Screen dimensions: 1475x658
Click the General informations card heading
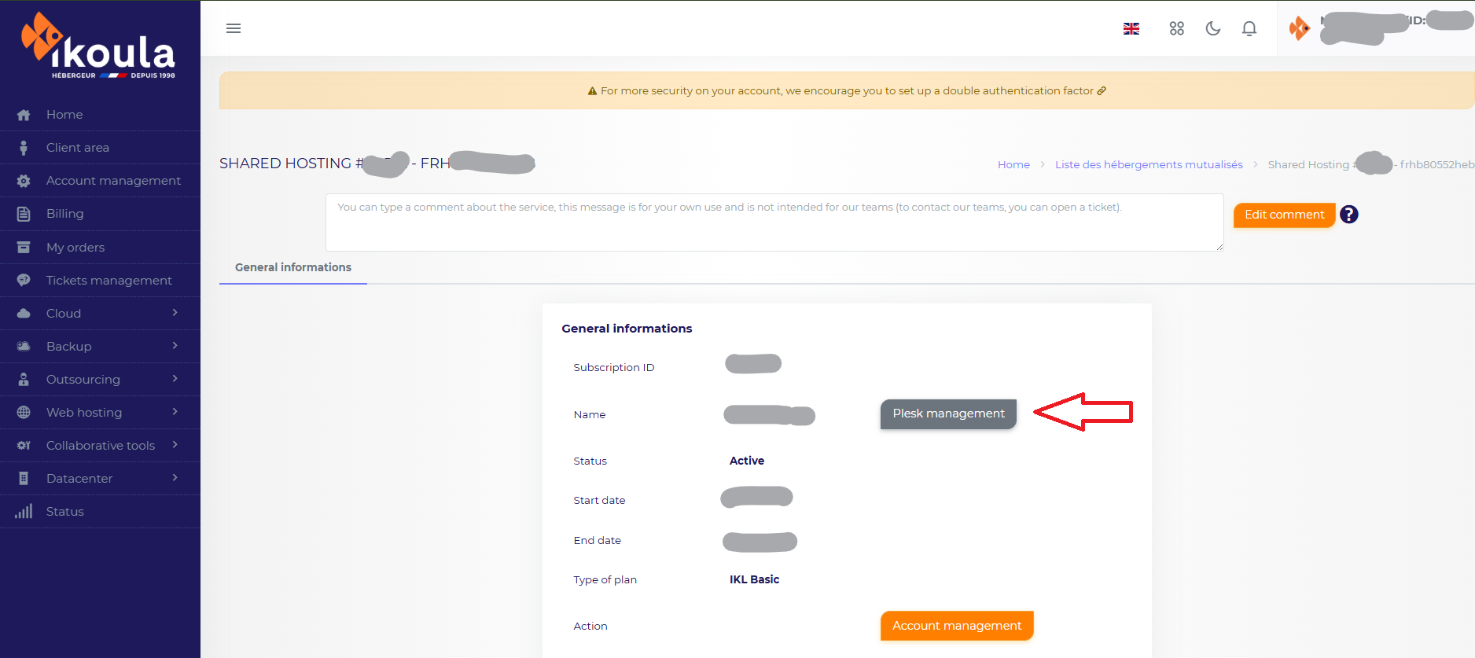tap(627, 329)
